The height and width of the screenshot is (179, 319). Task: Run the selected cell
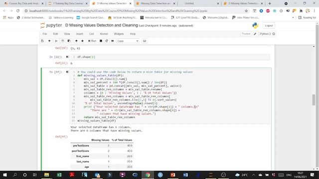[92, 41]
